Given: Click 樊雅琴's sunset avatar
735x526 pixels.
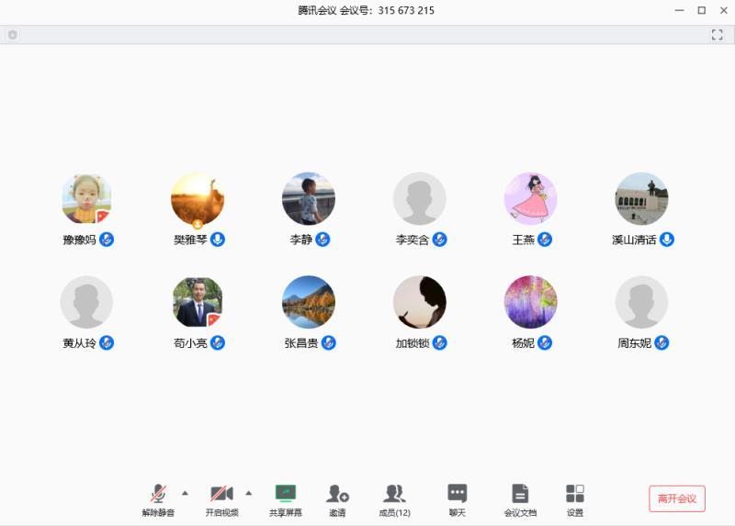Looking at the screenshot, I should tap(198, 198).
